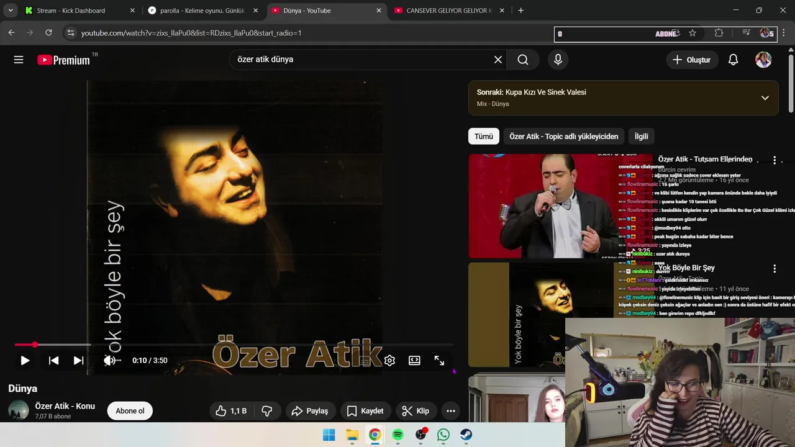View site information icon in address bar
Screen dimensions: 795x447
[70, 33]
